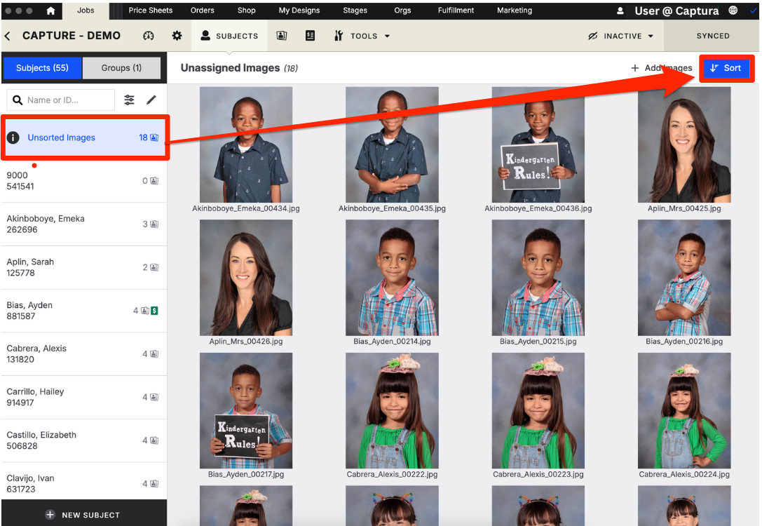This screenshot has height=526, width=762.
Task: Click the image count icon for Castillo, Elizabeth
Action: [x=154, y=440]
